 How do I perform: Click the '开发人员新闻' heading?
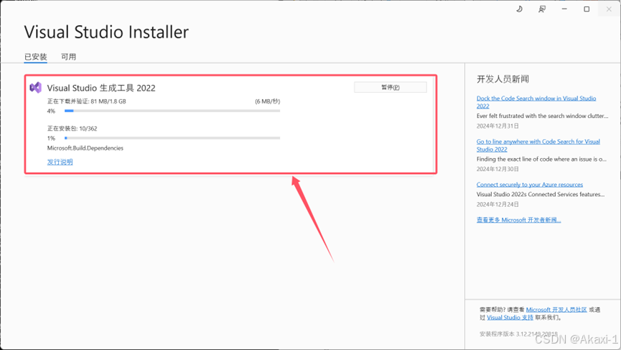click(503, 79)
